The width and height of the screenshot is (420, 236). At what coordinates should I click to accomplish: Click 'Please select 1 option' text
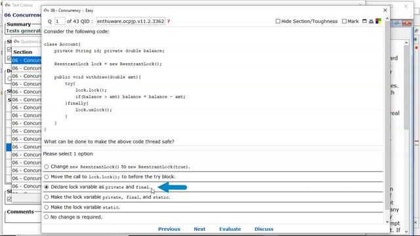pyautogui.click(x=68, y=154)
